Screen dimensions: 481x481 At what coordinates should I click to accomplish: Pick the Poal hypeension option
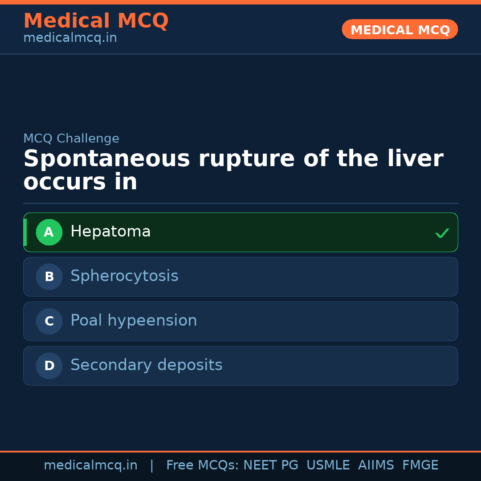coord(134,321)
